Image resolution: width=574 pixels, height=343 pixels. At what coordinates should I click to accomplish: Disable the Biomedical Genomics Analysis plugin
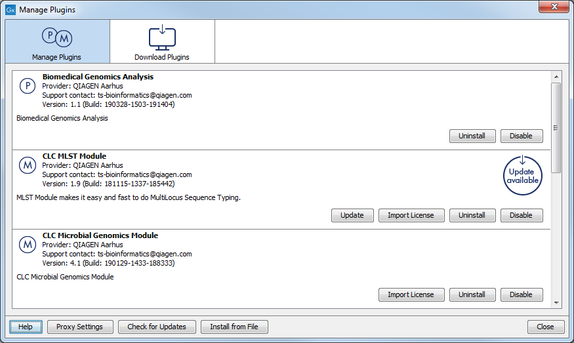coord(521,136)
